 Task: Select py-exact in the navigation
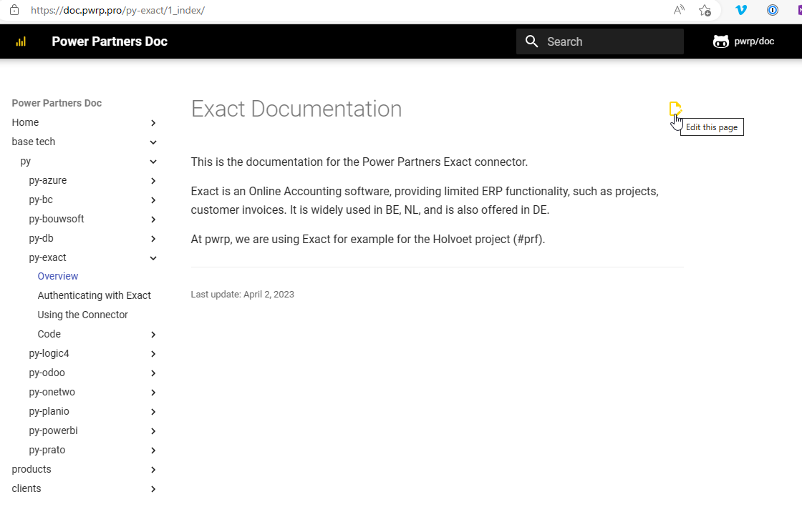tap(47, 258)
